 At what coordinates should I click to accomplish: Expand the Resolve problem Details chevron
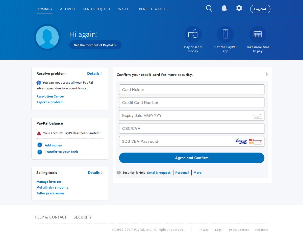[x=101, y=73]
